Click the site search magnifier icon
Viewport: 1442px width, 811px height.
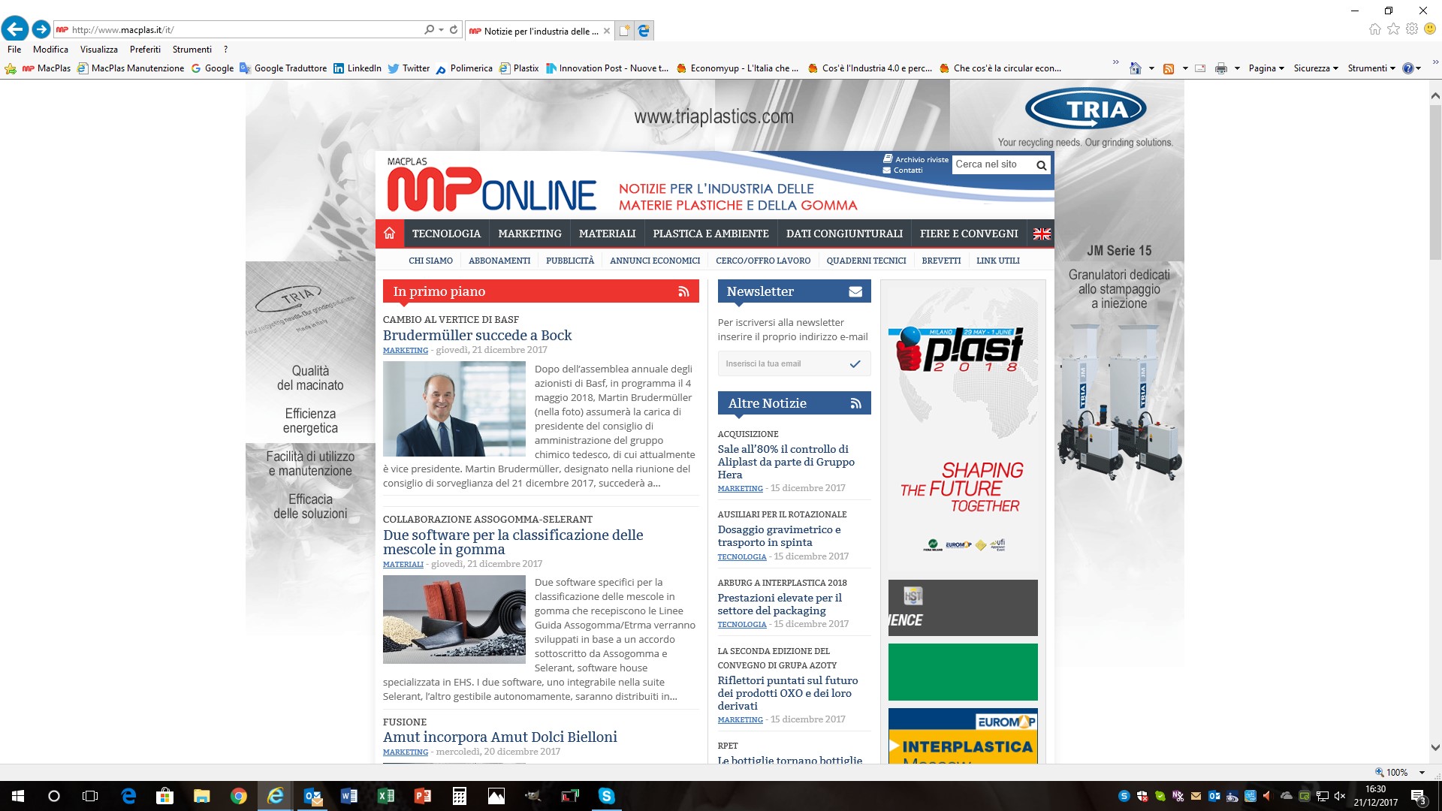[1041, 165]
